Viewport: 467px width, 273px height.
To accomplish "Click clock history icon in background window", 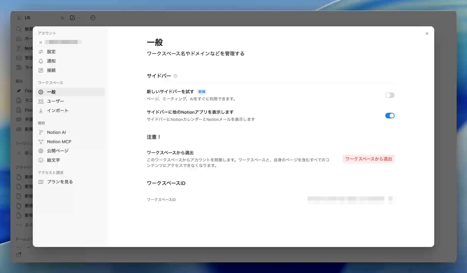I will pyautogui.click(x=93, y=18).
